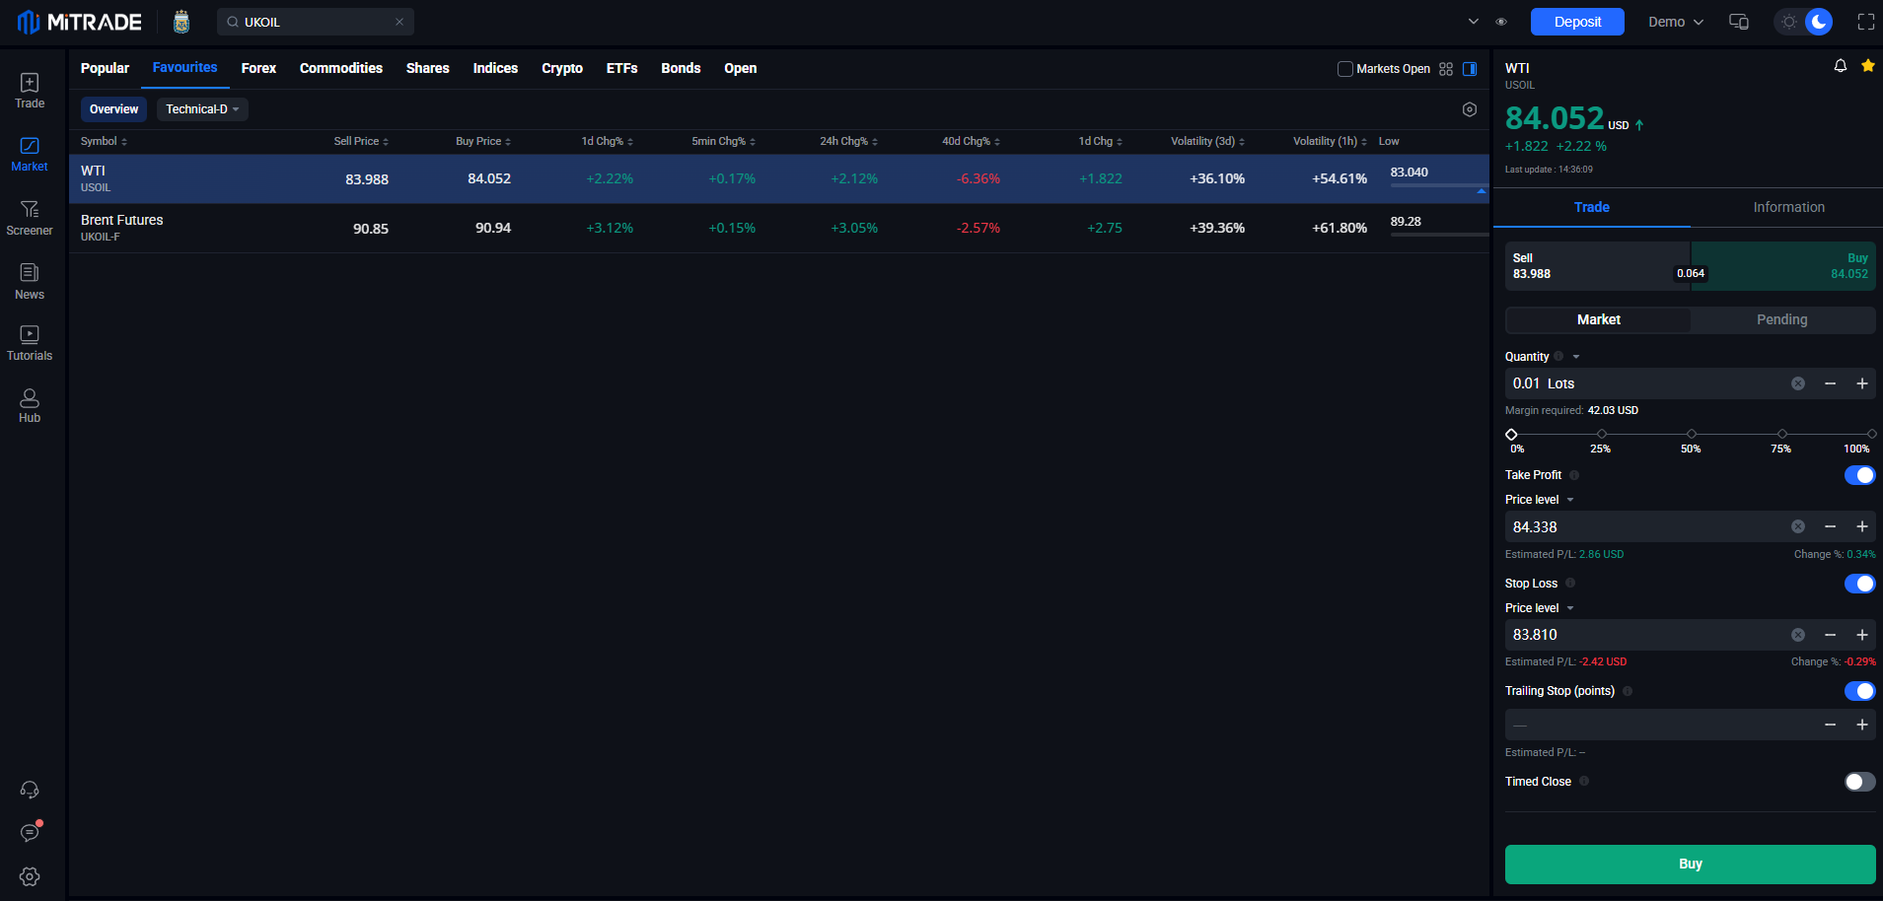This screenshot has width=1883, height=901.
Task: Remove WTI from favourites with star icon
Action: (x=1867, y=66)
